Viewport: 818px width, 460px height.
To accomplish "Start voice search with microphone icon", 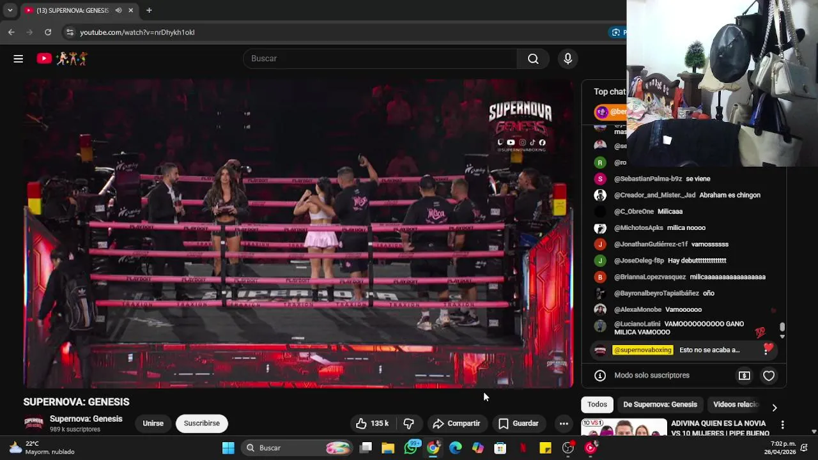I will 567,59.
